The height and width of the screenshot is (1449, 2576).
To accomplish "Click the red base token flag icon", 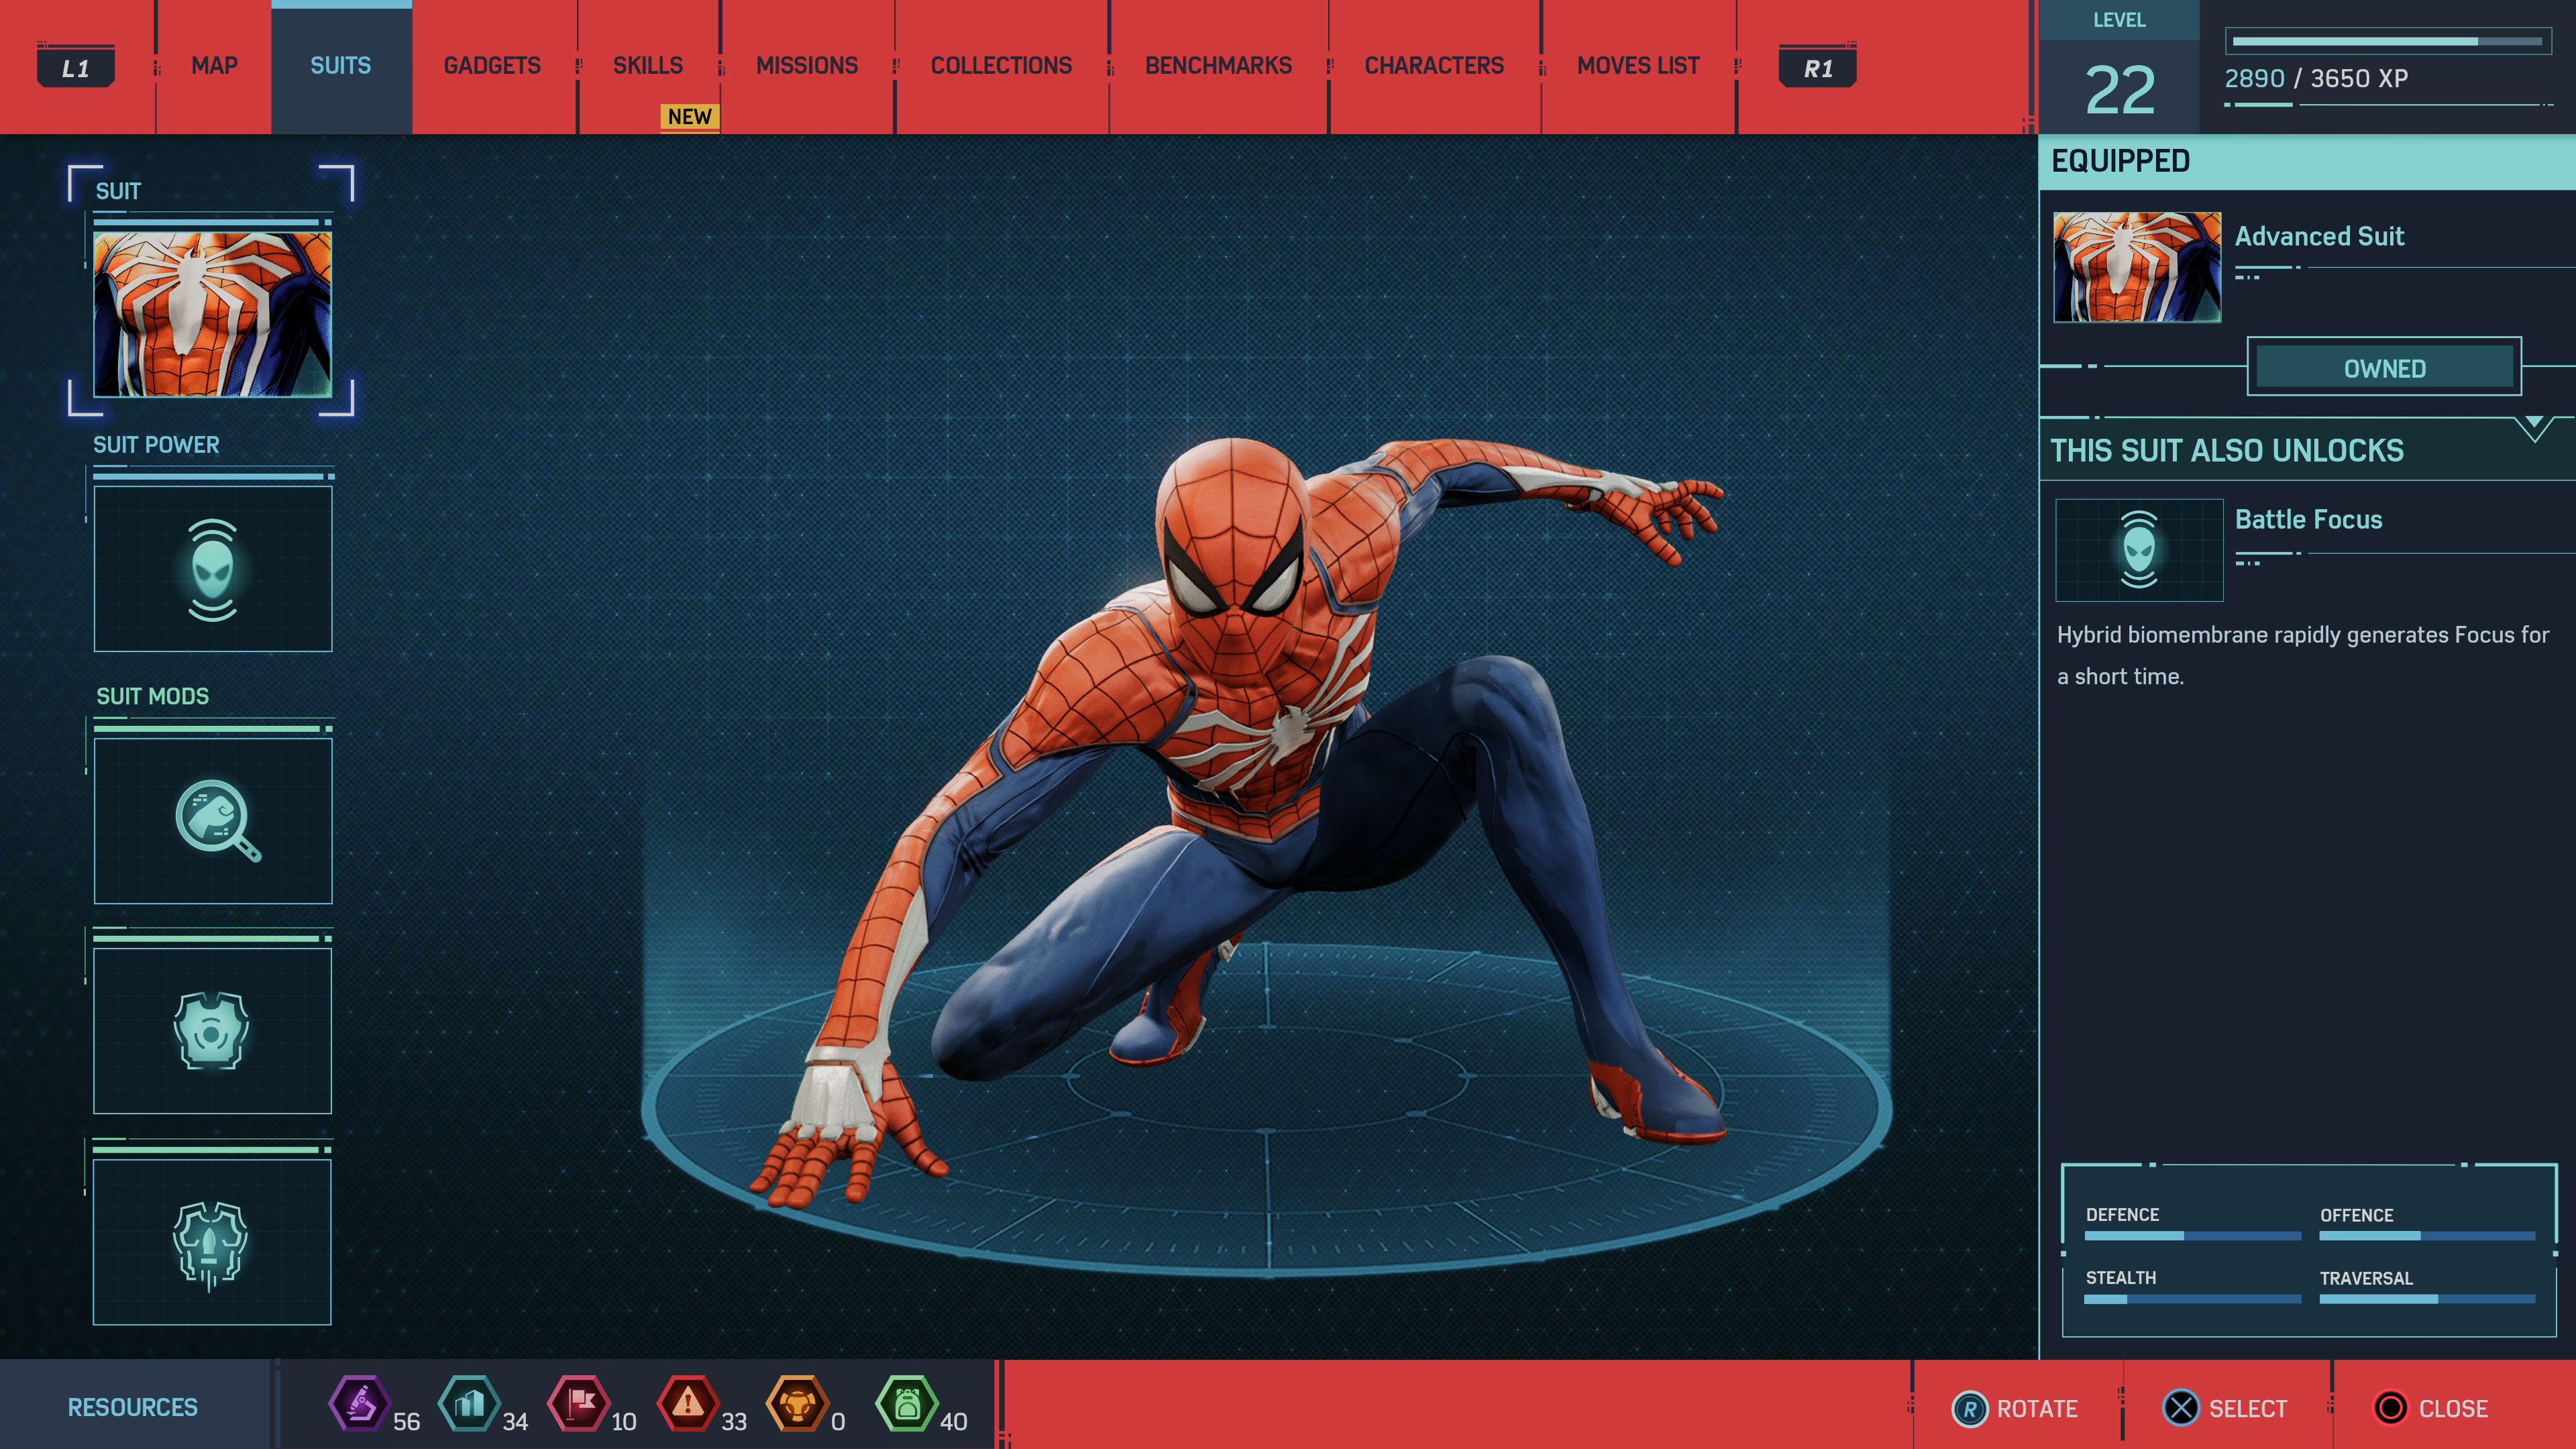I will (578, 1403).
